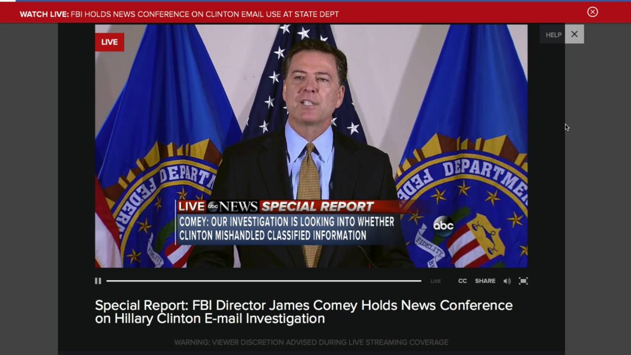
Task: Click the speaker's face in the video frame
Action: tap(314, 89)
